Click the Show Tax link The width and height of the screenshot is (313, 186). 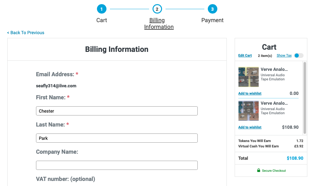284,55
